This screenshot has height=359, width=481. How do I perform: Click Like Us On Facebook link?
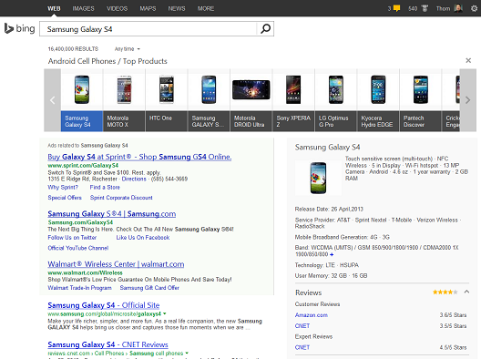click(143, 238)
